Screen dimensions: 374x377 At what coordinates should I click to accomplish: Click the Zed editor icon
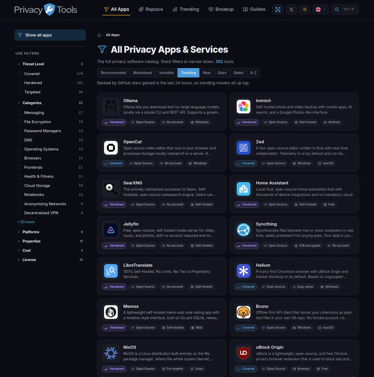243,148
